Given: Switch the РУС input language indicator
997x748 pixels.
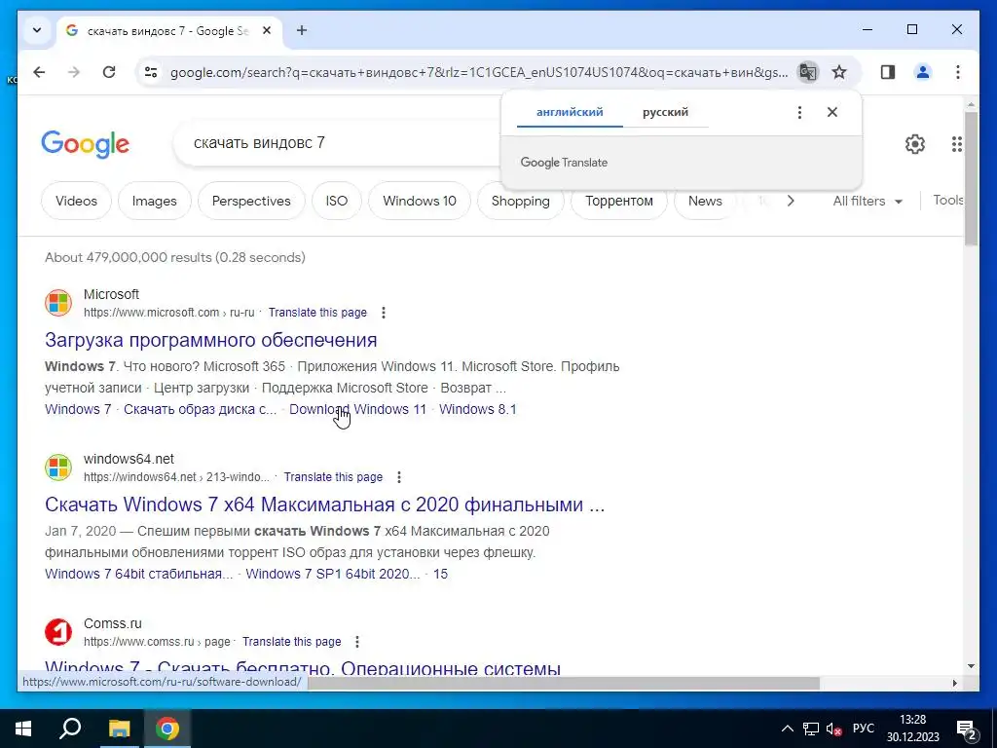Looking at the screenshot, I should tap(863, 729).
